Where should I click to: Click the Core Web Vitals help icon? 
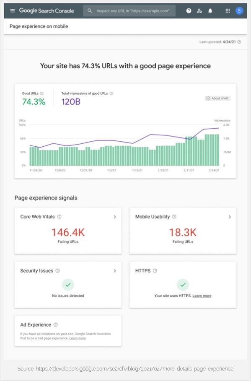click(x=59, y=217)
